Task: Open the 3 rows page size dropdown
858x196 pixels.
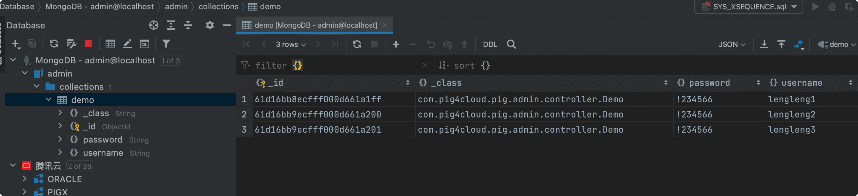Action: tap(290, 44)
